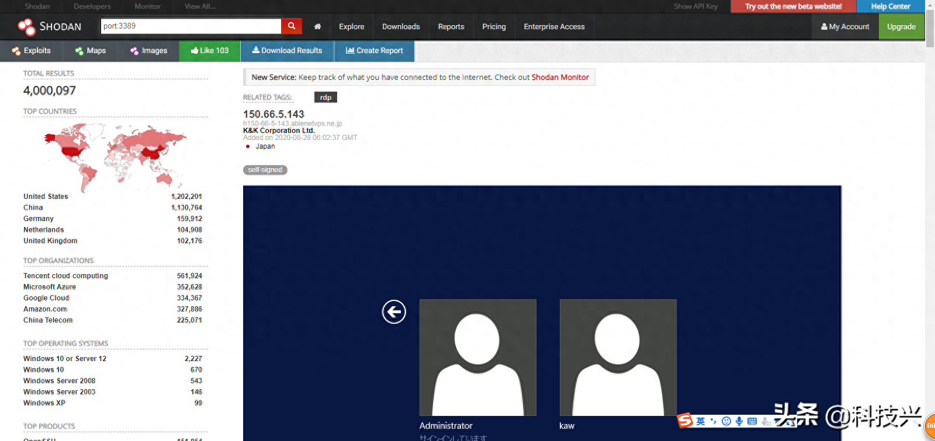The width and height of the screenshot is (935, 441).
Task: Click the Like 103 button
Action: click(210, 51)
